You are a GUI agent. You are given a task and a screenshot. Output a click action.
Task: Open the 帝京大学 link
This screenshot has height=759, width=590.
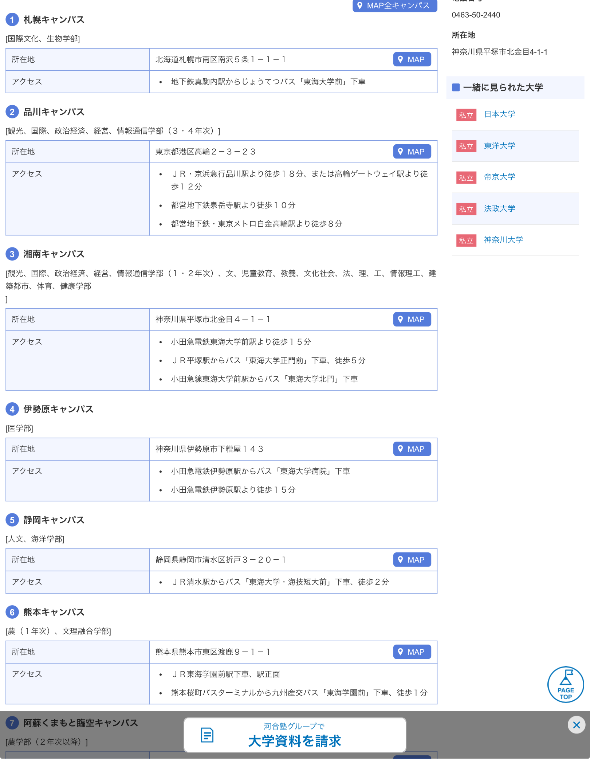(499, 177)
